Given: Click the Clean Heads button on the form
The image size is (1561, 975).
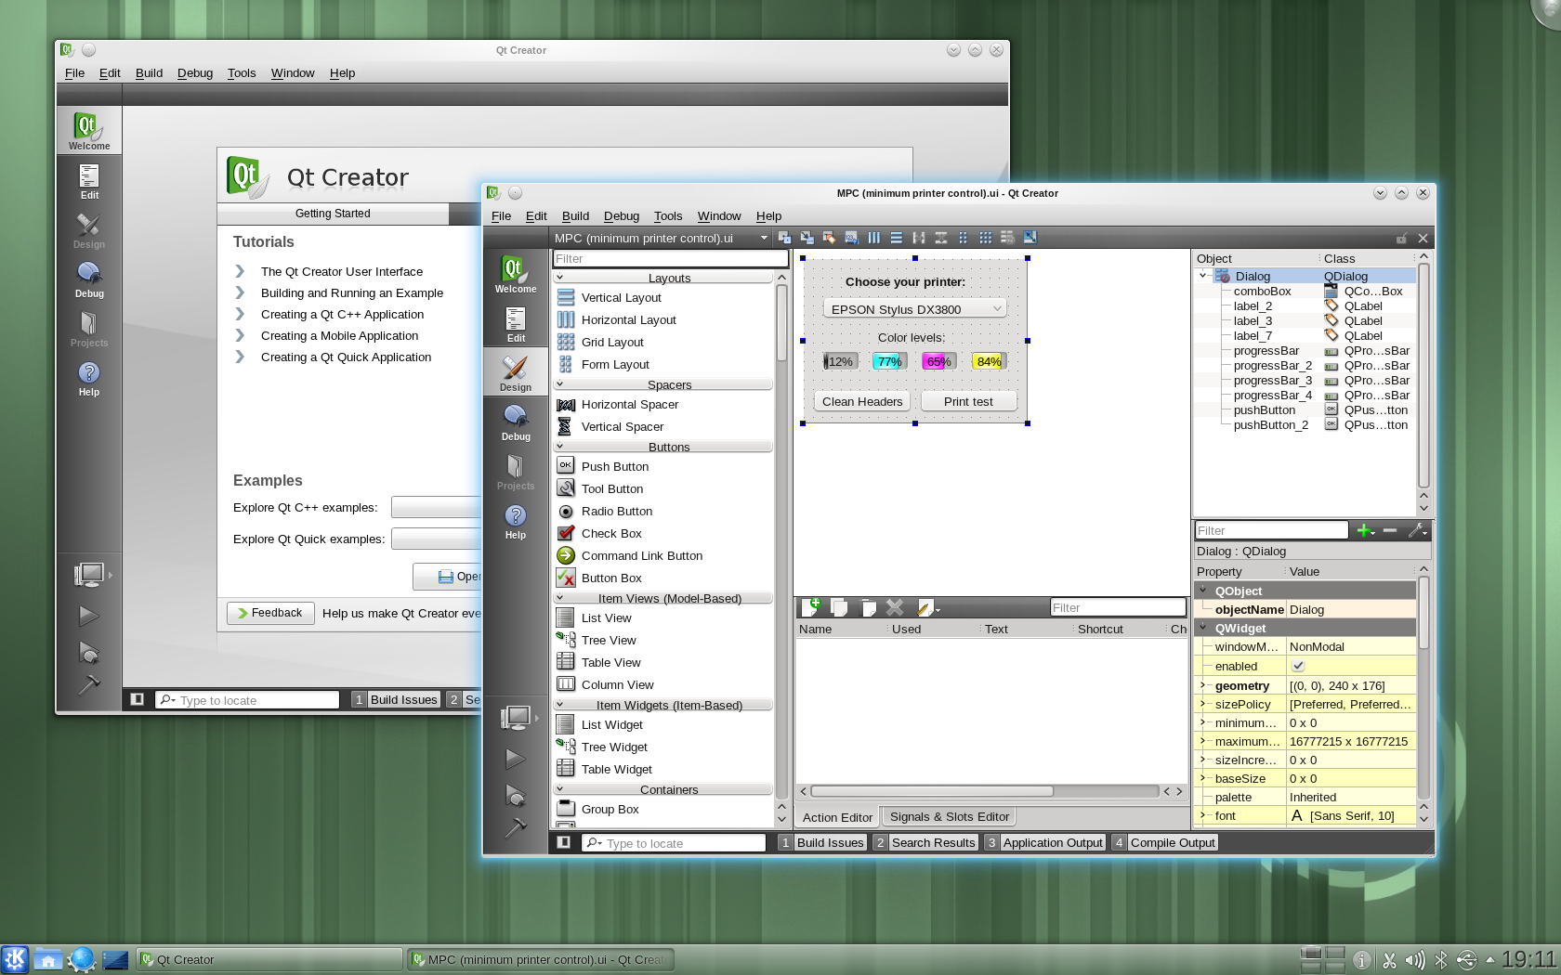Looking at the screenshot, I should coord(861,401).
